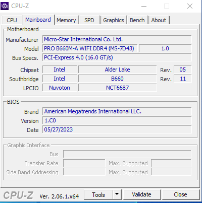Select the Mainboard tab
Viewport: 202px width, 203px height.
pyautogui.click(x=38, y=20)
